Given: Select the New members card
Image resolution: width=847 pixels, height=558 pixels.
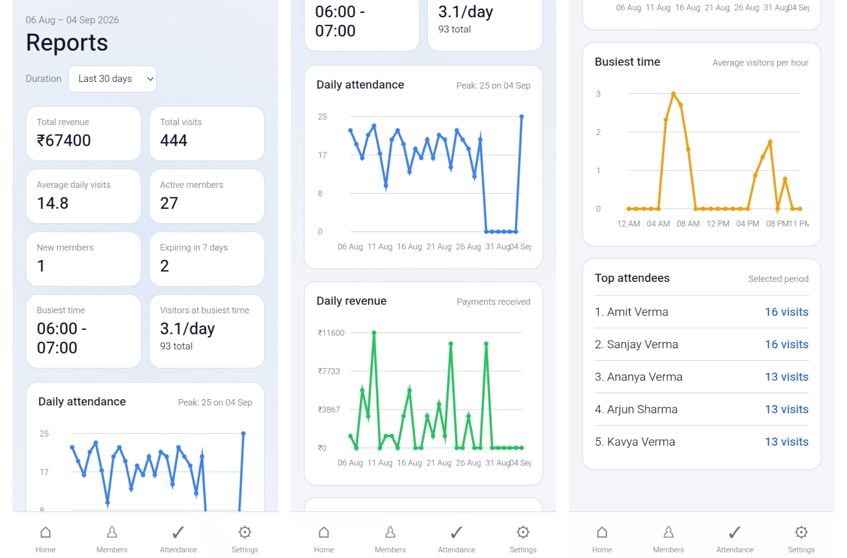Looking at the screenshot, I should coord(83,259).
